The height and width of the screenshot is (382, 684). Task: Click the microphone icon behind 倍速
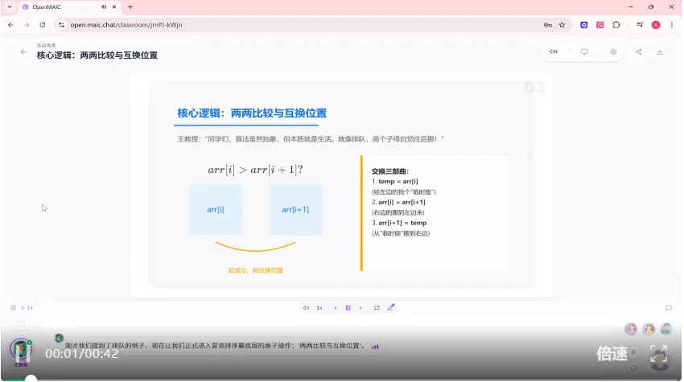coord(633,352)
